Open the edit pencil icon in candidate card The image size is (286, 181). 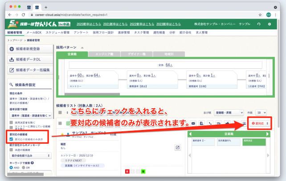[x=178, y=147]
